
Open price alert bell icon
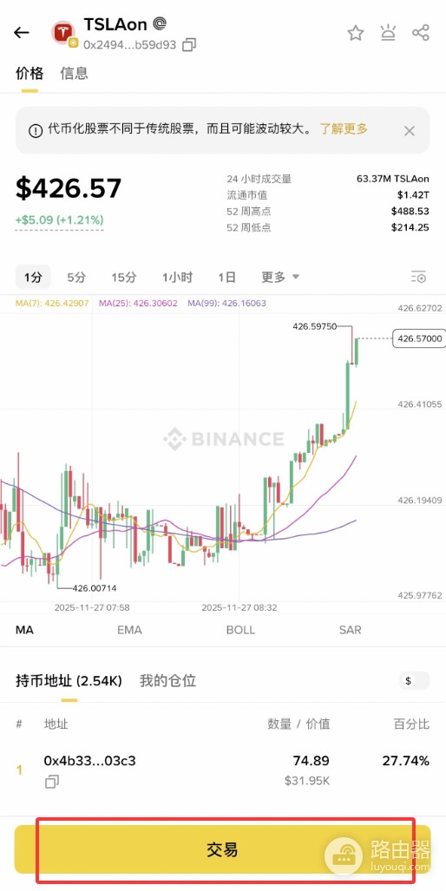(x=388, y=33)
